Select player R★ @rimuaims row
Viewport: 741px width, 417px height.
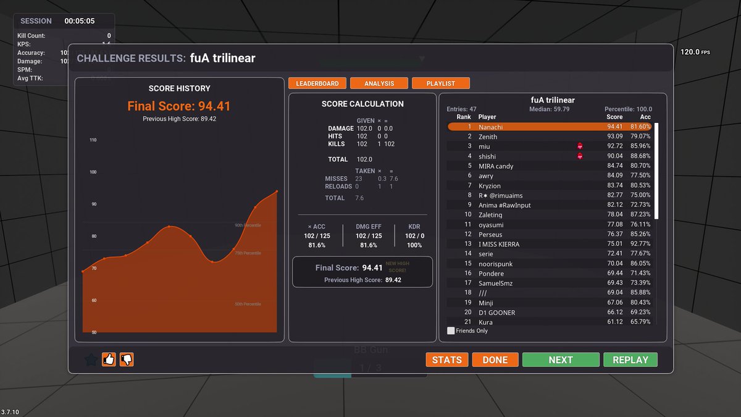tap(550, 195)
